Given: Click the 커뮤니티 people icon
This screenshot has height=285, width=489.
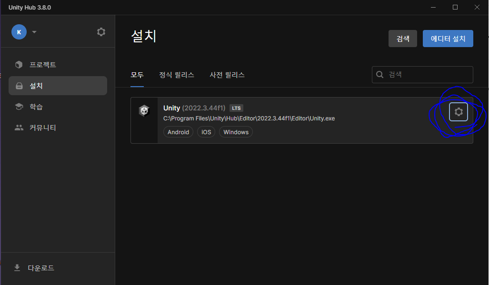Looking at the screenshot, I should coord(19,128).
